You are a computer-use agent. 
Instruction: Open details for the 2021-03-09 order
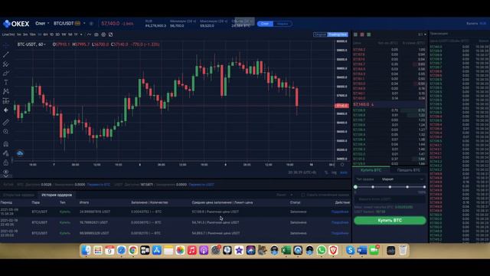pos(340,212)
